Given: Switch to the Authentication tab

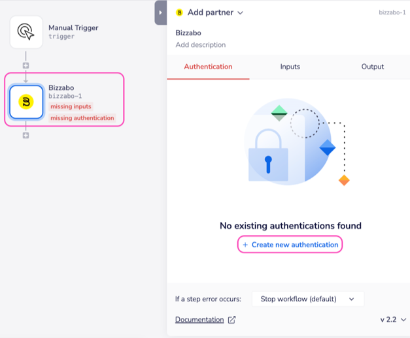Looking at the screenshot, I should 208,67.
